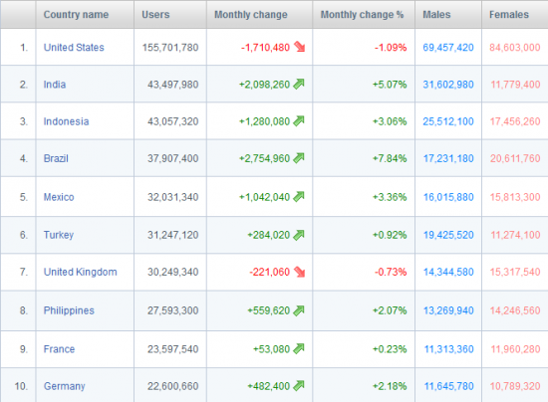Click the monthly change value +2,098,260

(265, 85)
